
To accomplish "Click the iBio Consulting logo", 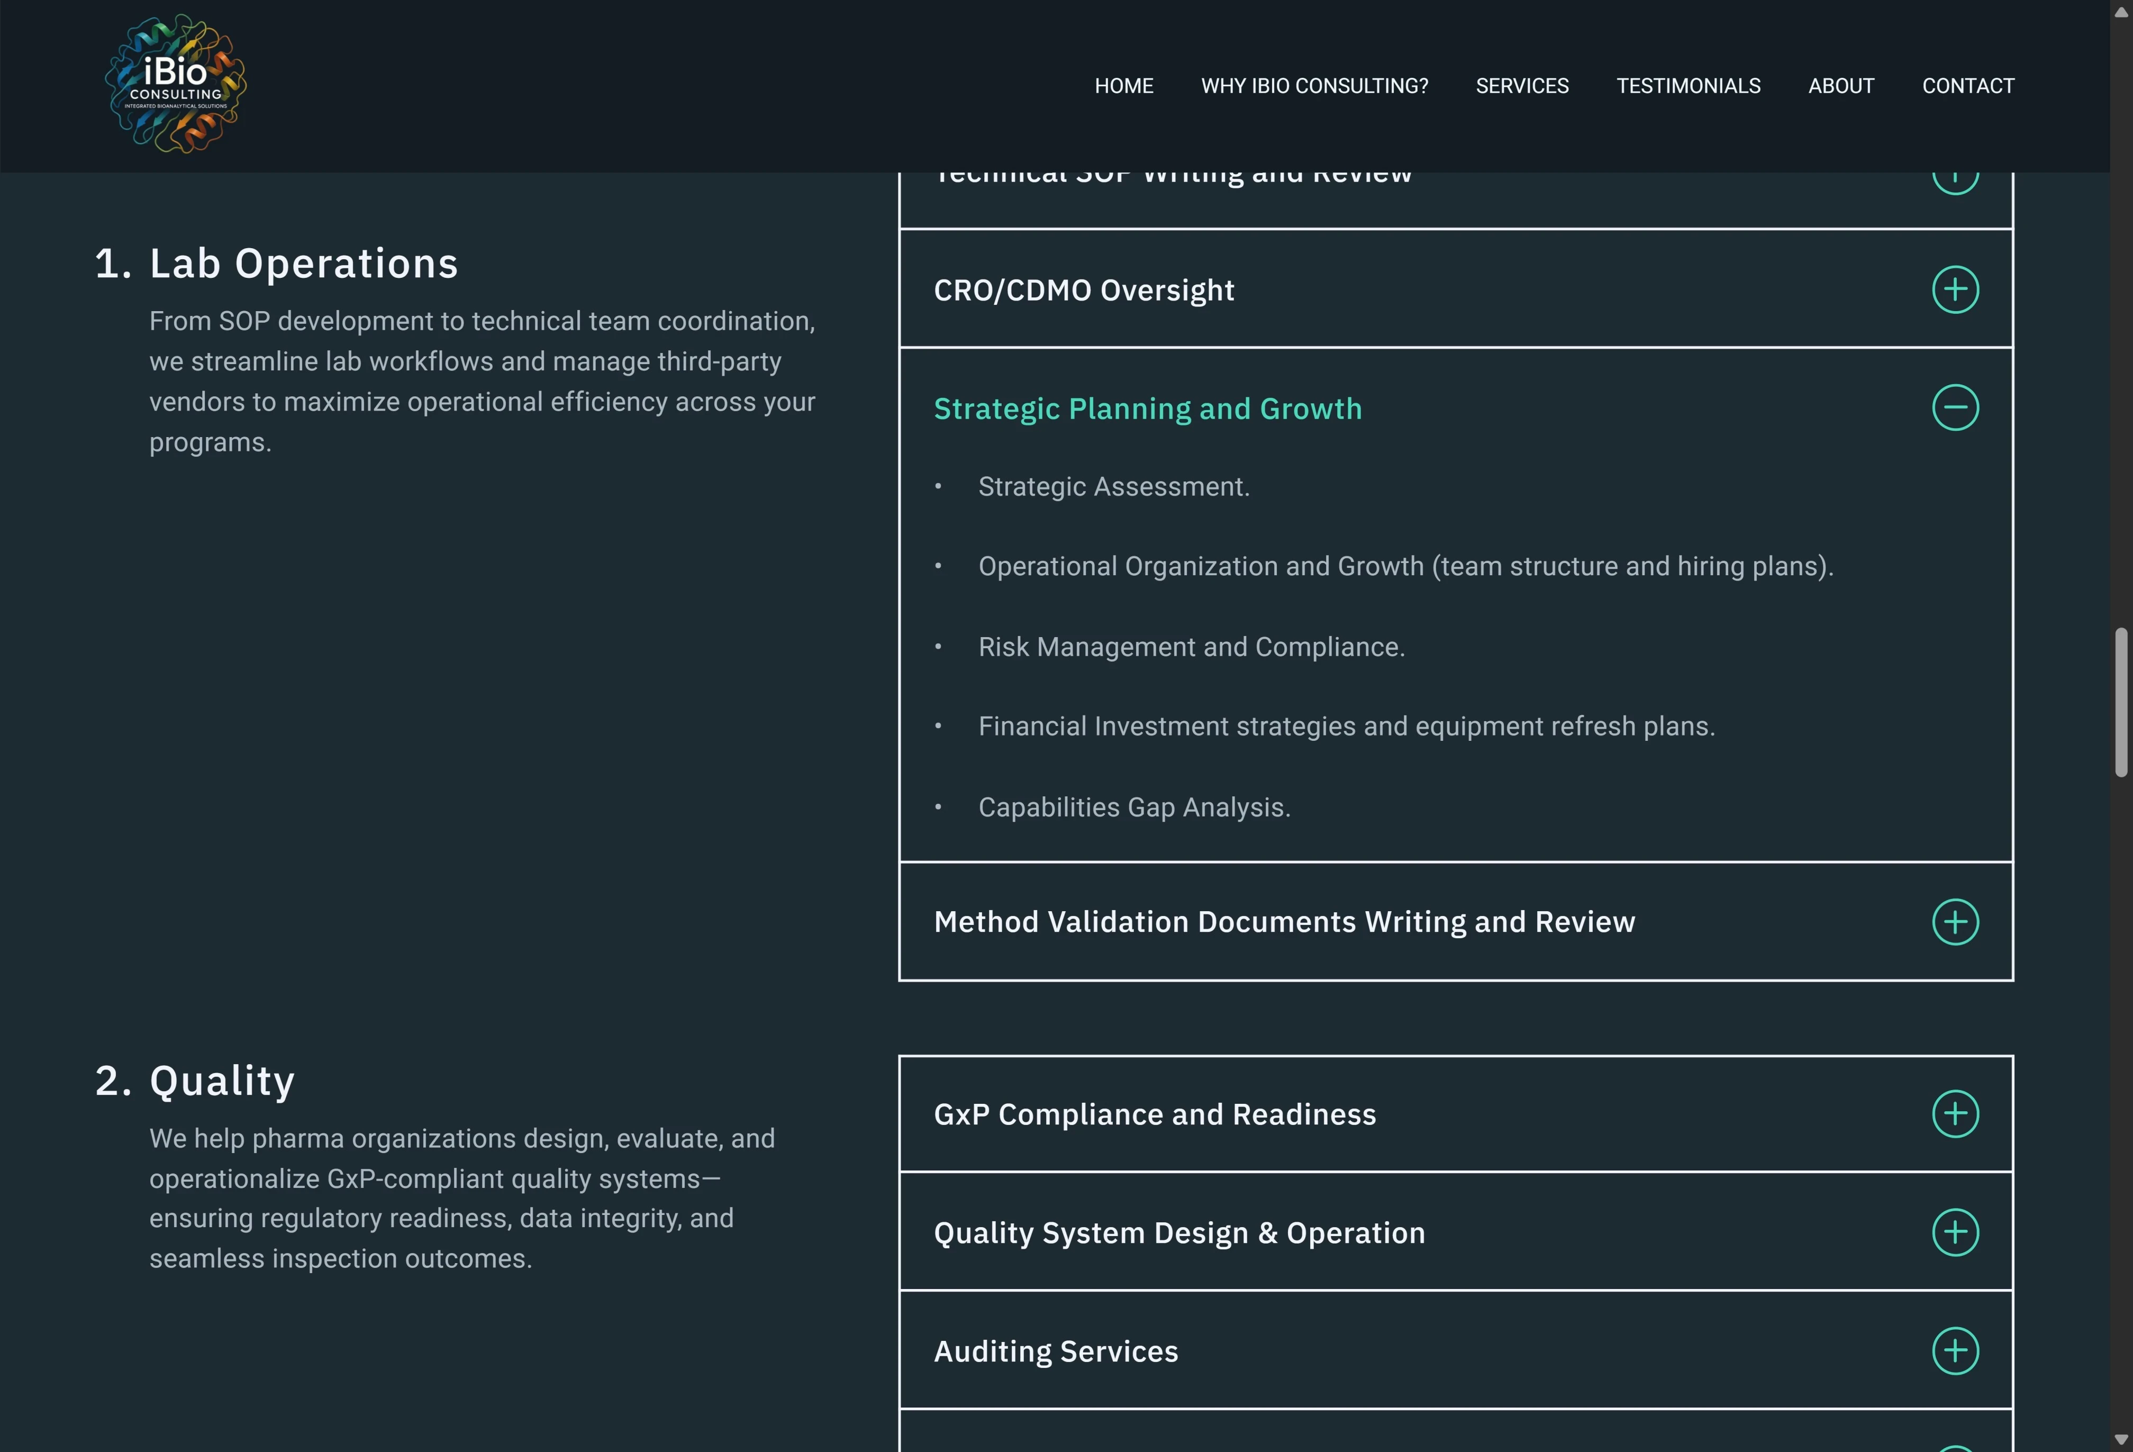I will [175, 85].
